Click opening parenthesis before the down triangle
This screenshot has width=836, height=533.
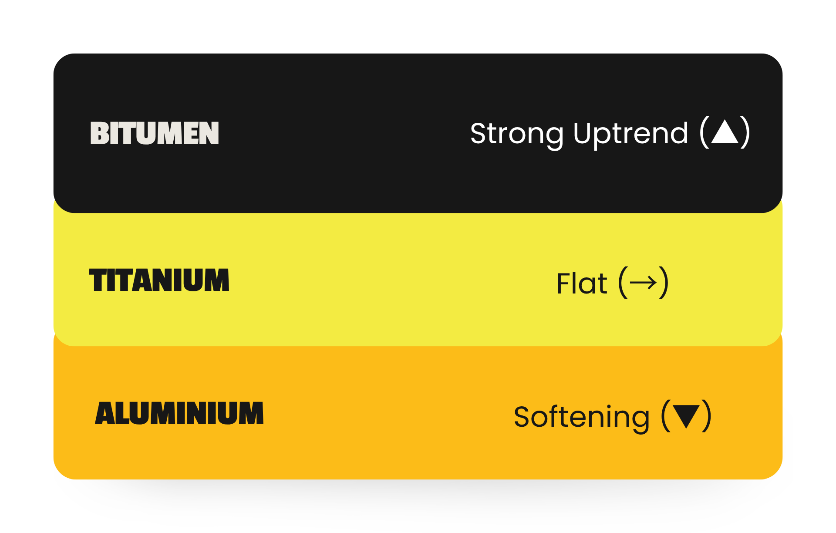tap(666, 416)
